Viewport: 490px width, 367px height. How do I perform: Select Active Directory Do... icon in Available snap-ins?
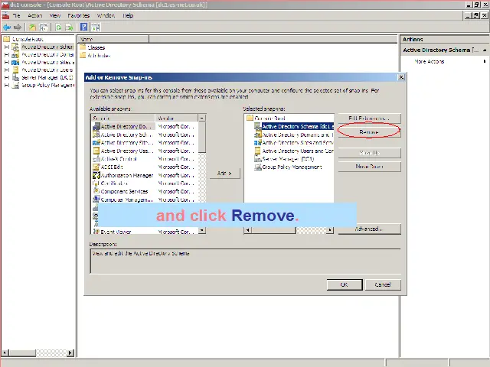pos(96,126)
